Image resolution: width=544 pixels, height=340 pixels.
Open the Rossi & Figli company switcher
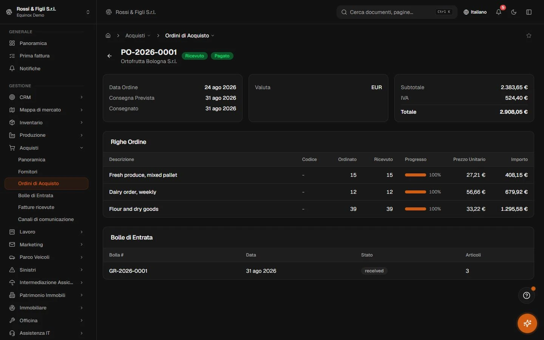(x=48, y=12)
